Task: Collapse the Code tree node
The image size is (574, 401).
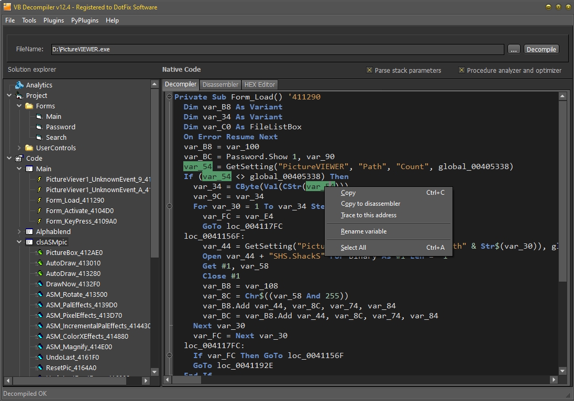Action: click(x=9, y=159)
